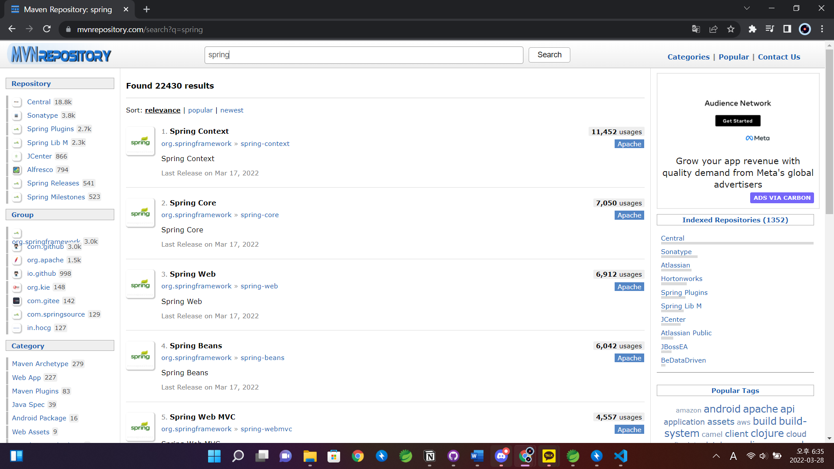Open Notion from taskbar

pyautogui.click(x=430, y=456)
